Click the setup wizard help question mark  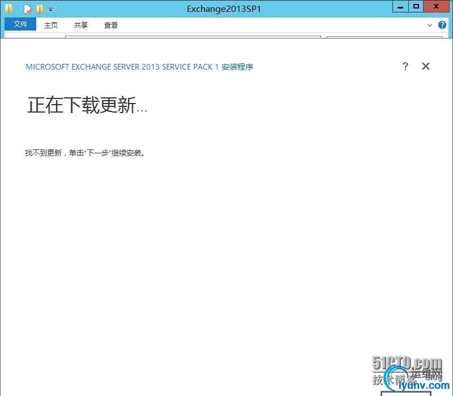(x=405, y=66)
